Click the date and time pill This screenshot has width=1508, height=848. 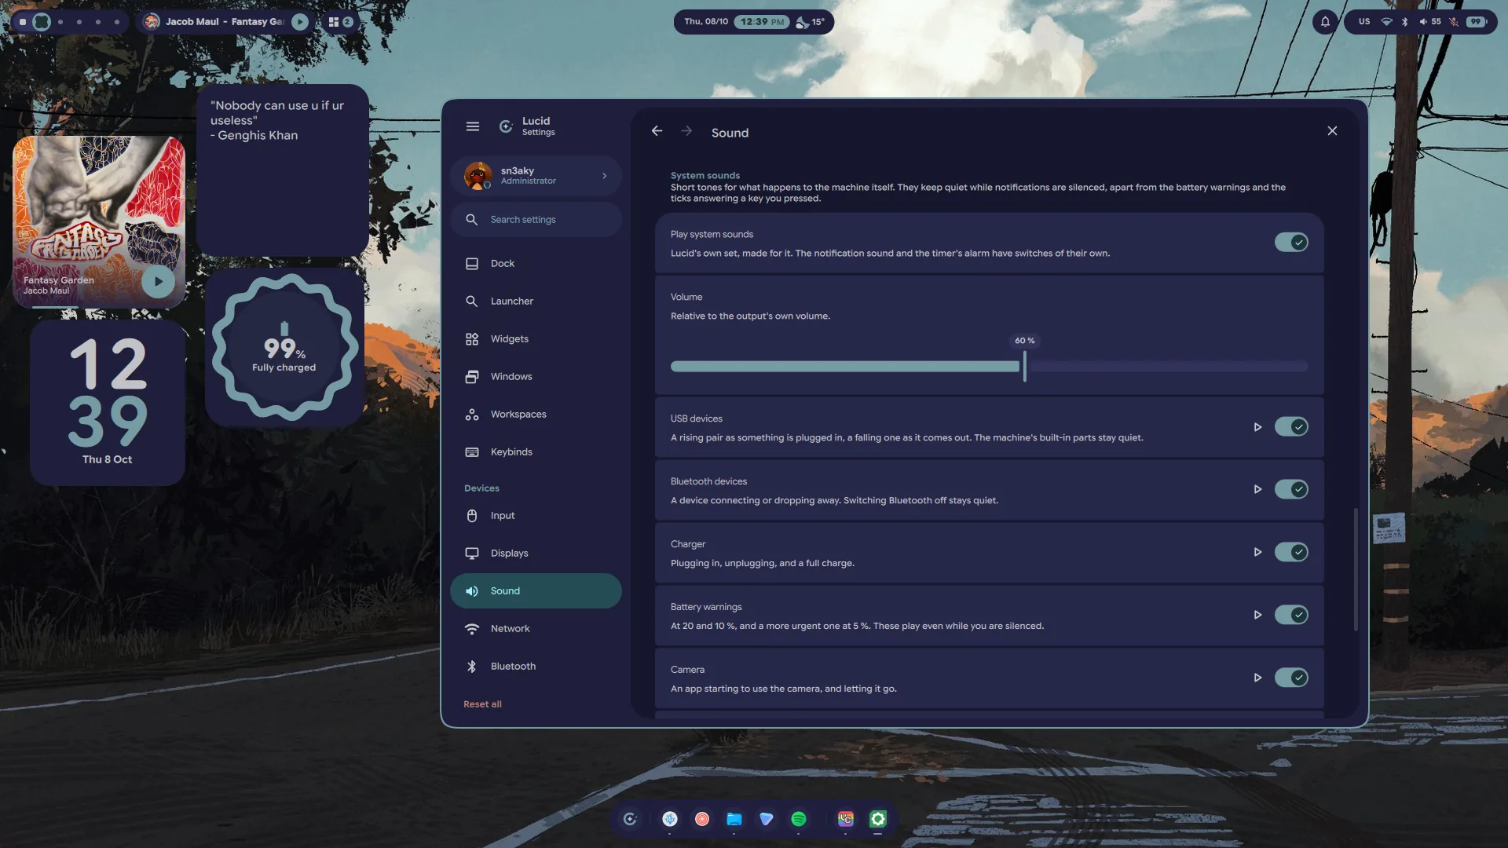pos(753,22)
